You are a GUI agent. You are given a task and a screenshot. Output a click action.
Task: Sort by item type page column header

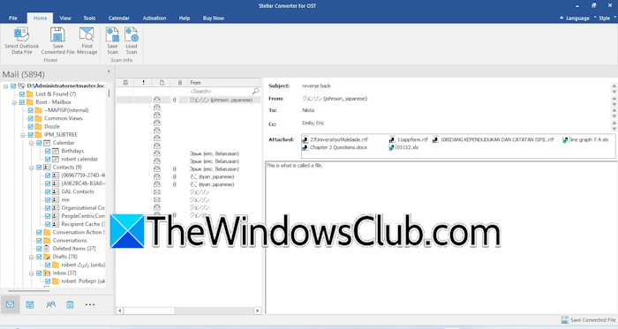(162, 83)
